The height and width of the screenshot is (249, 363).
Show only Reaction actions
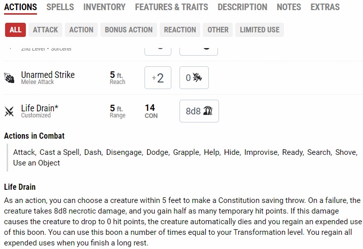pos(180,30)
